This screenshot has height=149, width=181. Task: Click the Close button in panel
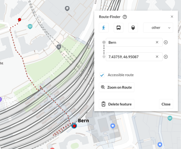[x=166, y=104]
